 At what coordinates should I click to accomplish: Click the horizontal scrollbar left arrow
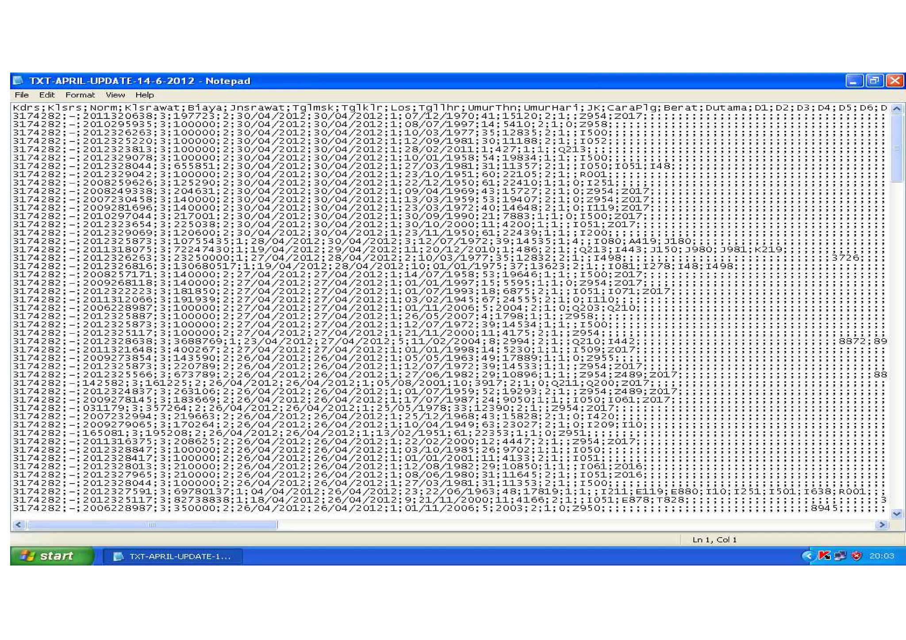pyautogui.click(x=18, y=525)
